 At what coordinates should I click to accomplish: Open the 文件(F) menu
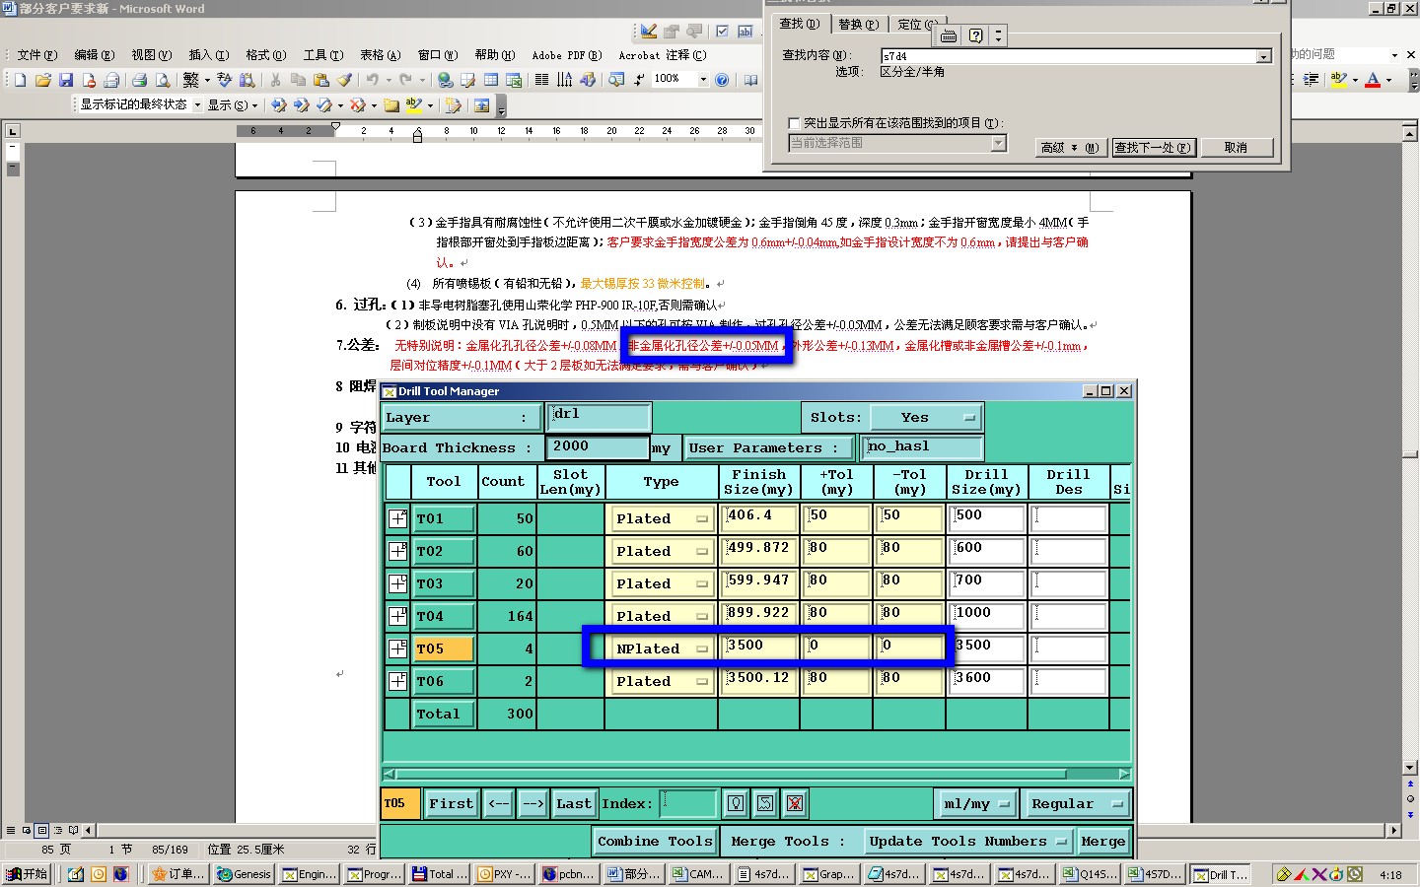click(36, 55)
